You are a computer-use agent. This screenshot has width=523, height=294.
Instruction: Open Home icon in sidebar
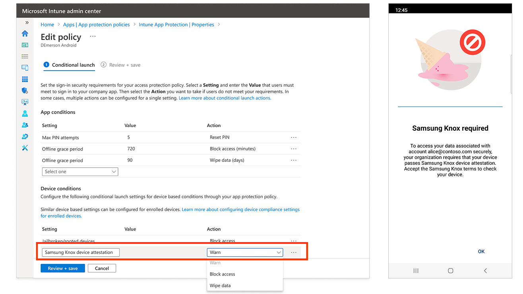(25, 33)
